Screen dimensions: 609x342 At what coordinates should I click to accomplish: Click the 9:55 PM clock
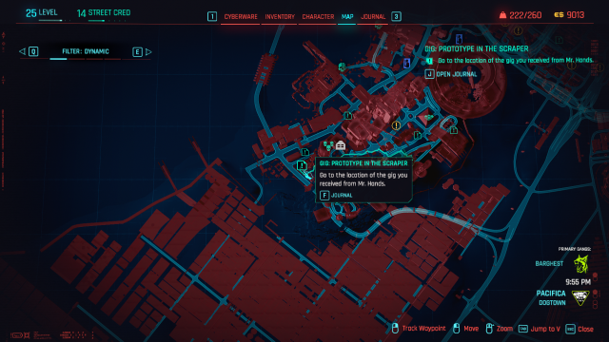coord(578,282)
